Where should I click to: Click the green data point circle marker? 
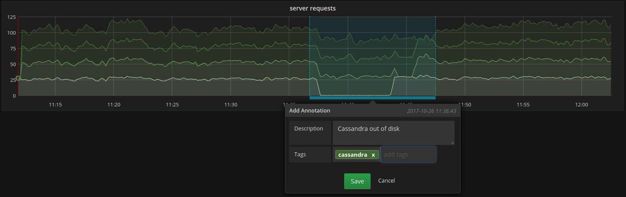click(x=18, y=78)
